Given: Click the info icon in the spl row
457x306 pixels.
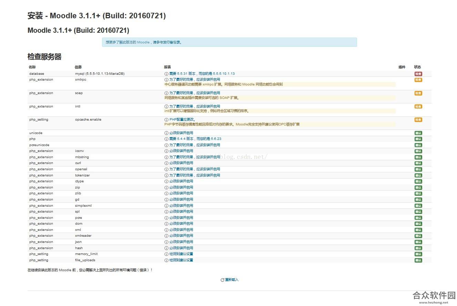Looking at the screenshot, I should [166, 212].
